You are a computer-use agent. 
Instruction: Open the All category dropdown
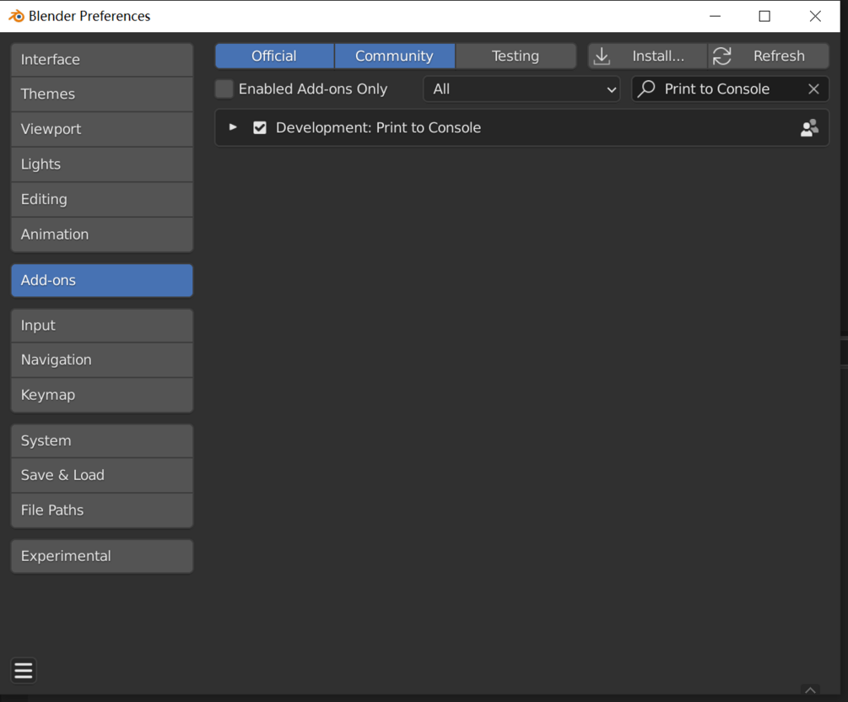[521, 89]
